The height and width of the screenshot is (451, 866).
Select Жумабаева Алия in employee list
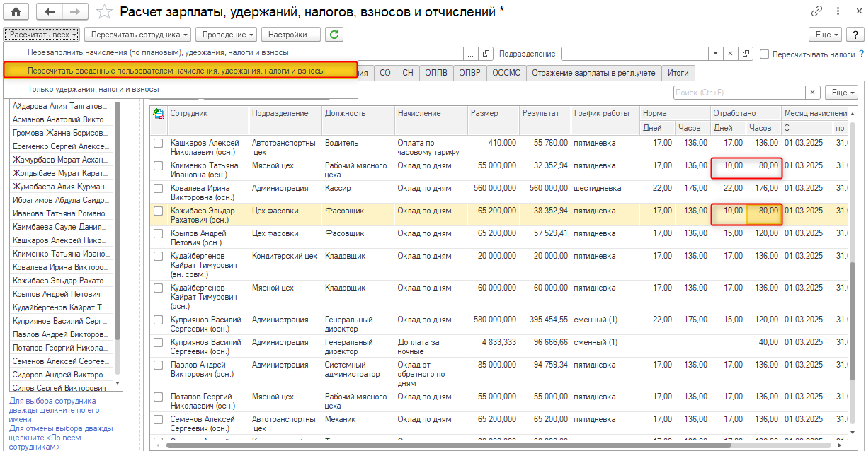coord(60,187)
